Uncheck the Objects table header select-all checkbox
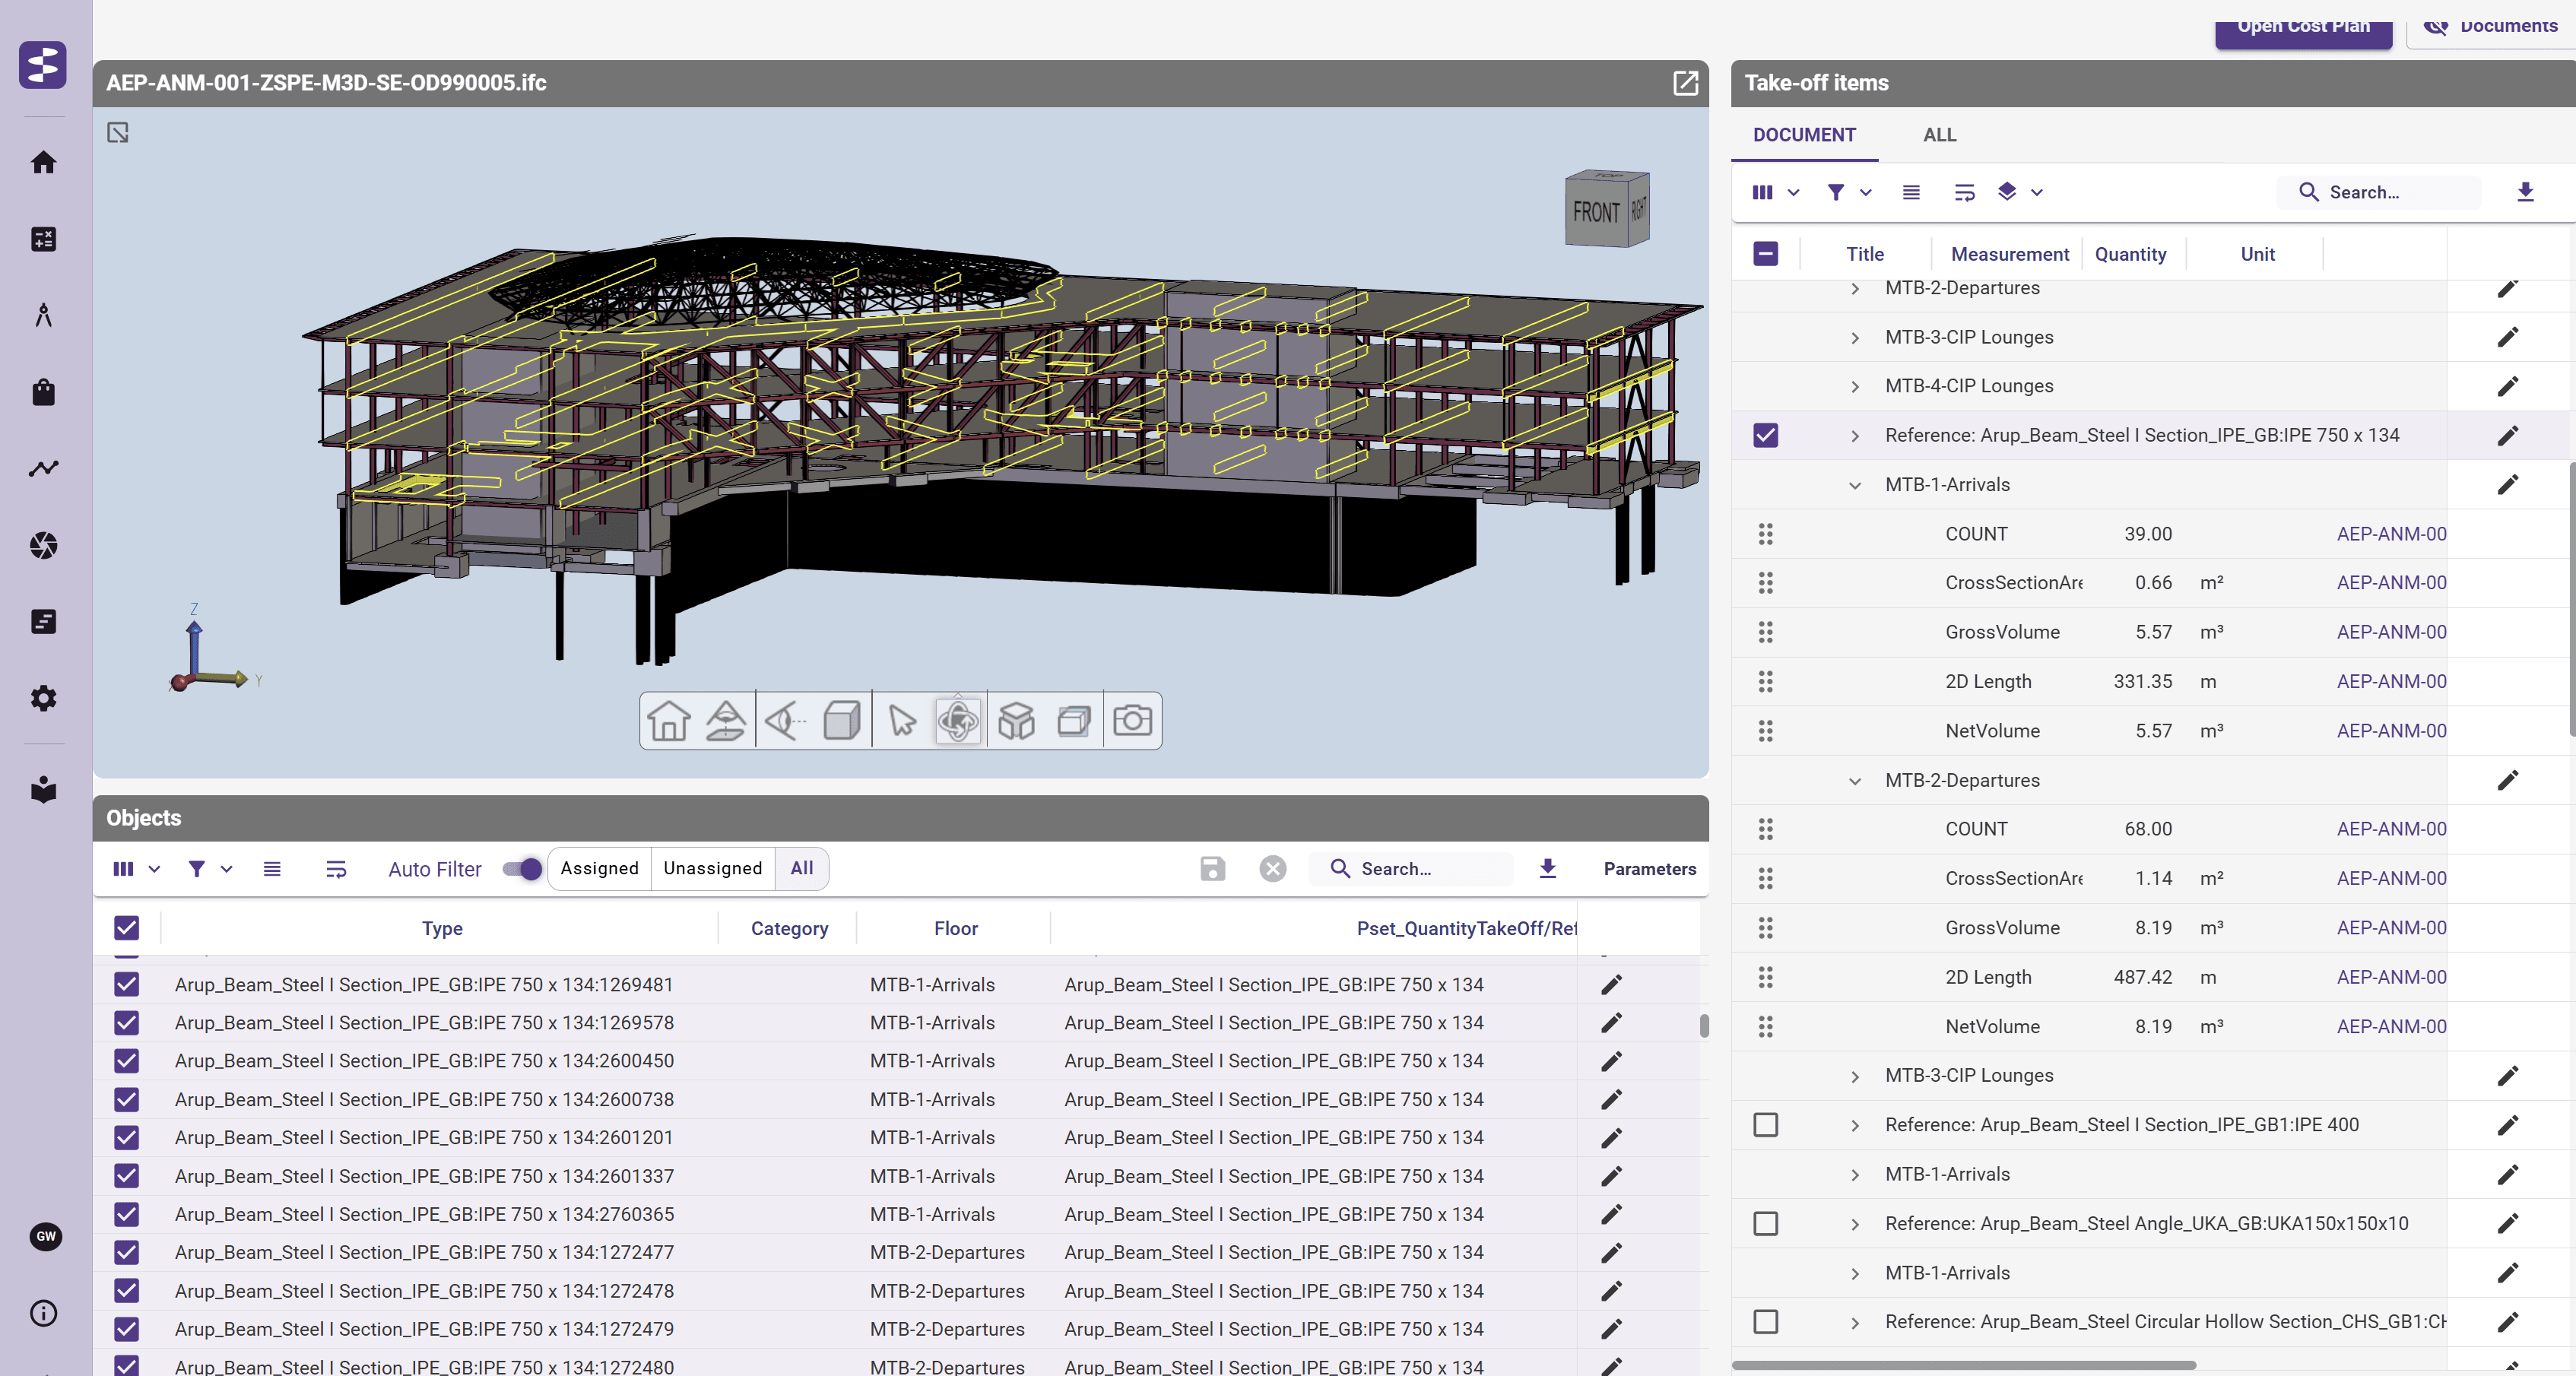The image size is (2576, 1376). click(x=127, y=928)
